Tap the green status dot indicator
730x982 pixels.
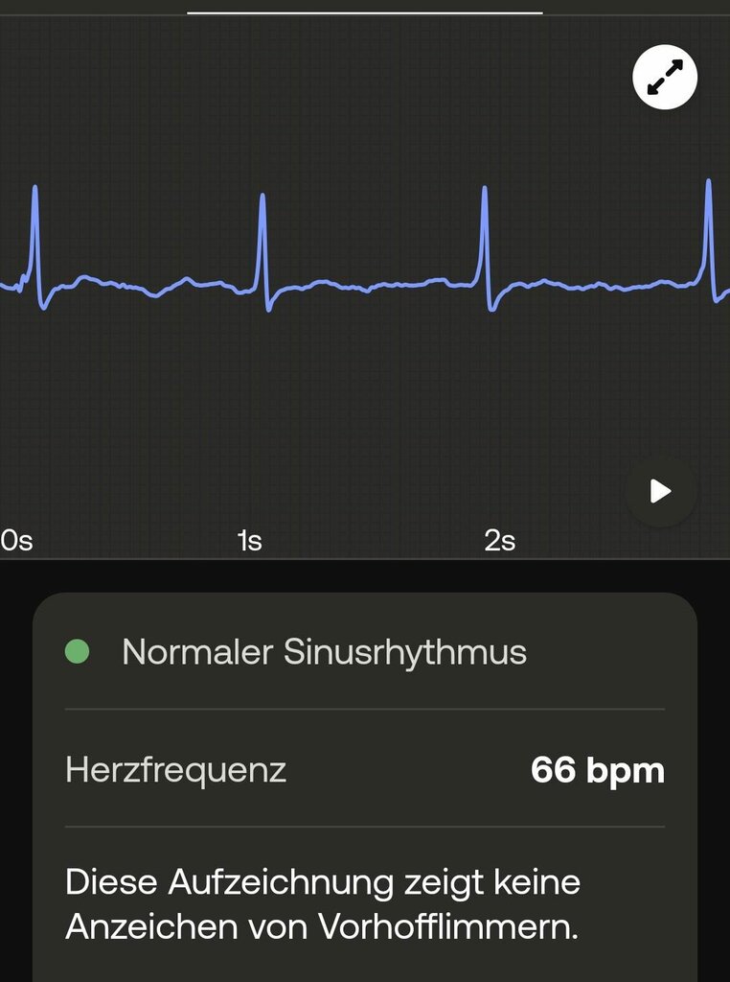pyautogui.click(x=78, y=651)
